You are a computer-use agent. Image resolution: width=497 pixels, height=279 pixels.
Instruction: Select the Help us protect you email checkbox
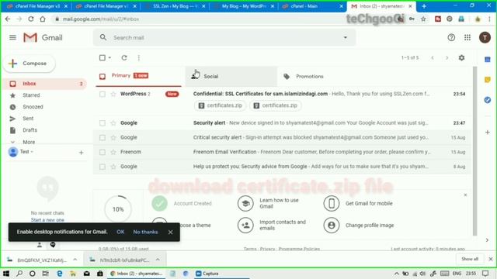click(x=102, y=167)
